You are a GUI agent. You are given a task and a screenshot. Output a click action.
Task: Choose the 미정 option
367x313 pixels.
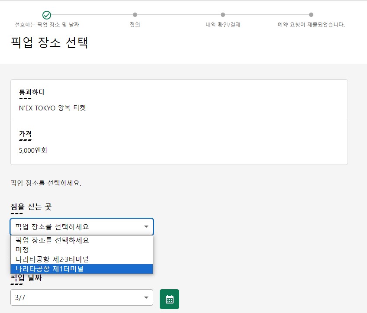pyautogui.click(x=82, y=249)
